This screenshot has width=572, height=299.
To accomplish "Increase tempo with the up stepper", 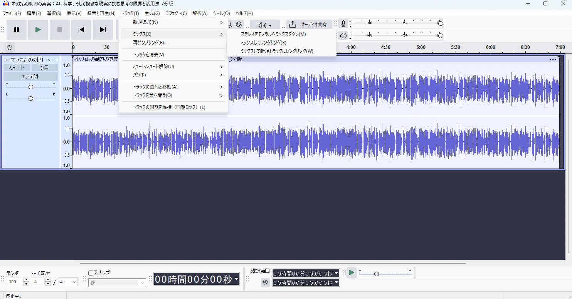I will click(26, 280).
